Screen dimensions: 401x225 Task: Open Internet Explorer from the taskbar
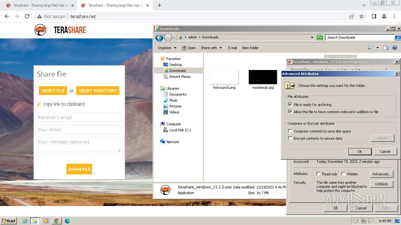click(x=25, y=221)
